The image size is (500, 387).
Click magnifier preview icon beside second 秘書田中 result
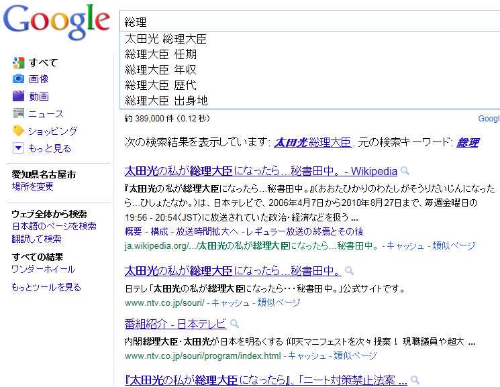[350, 271]
